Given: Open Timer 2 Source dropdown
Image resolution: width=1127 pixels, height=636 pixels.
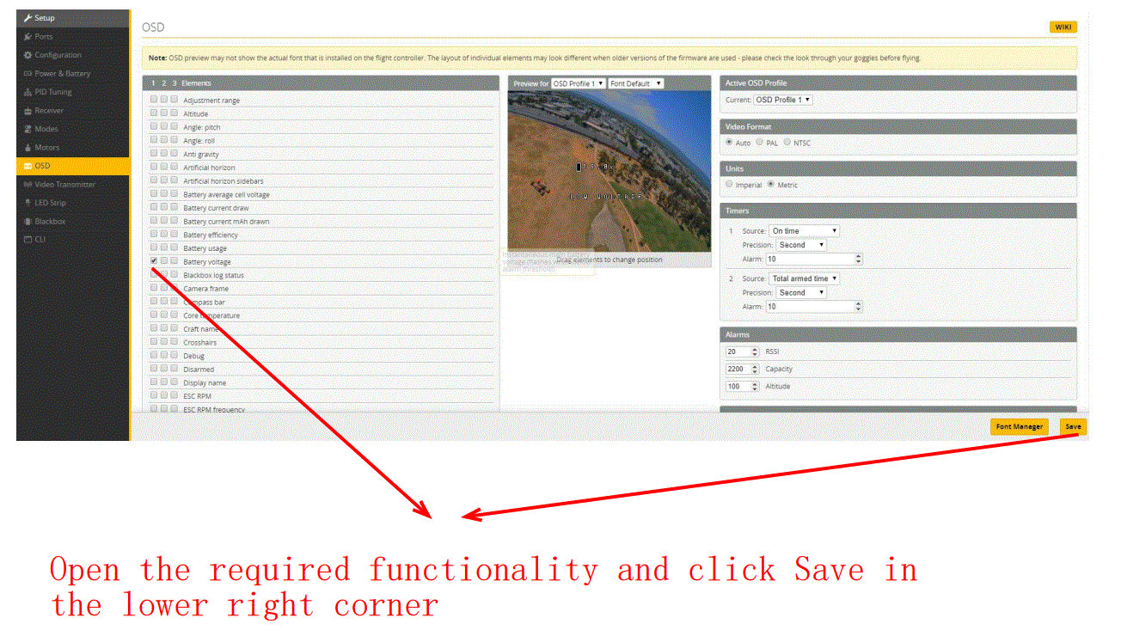Looking at the screenshot, I should pos(805,278).
